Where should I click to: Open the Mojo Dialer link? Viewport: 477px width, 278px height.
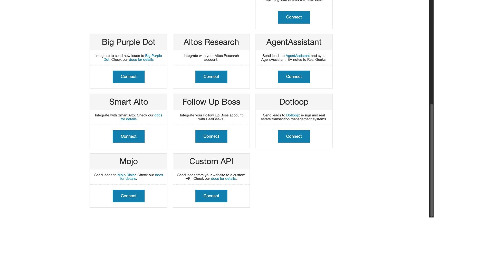tap(126, 175)
